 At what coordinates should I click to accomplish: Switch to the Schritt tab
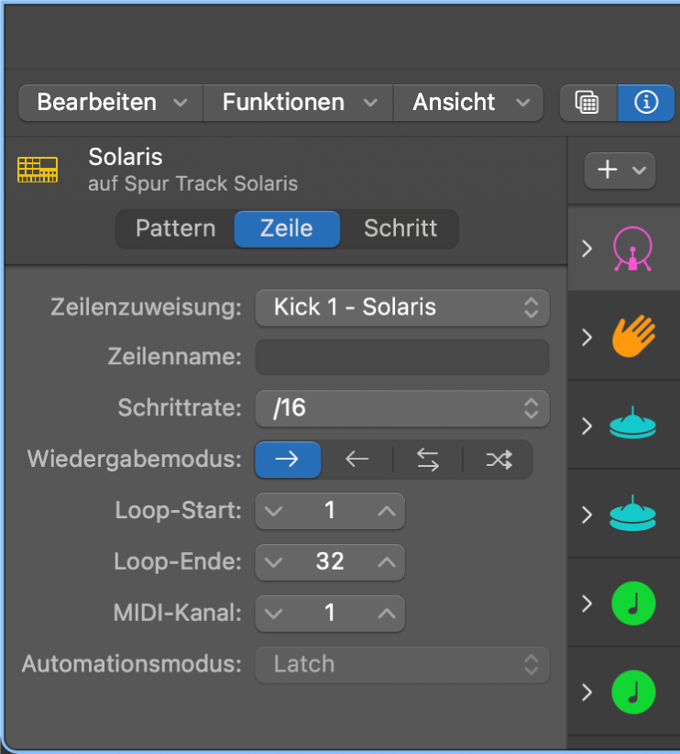point(400,228)
